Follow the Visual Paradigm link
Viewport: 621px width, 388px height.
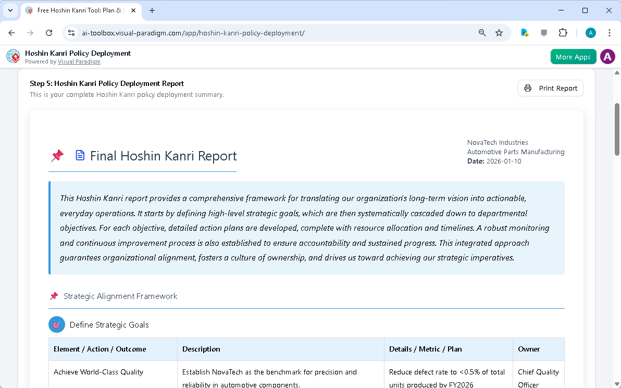pyautogui.click(x=79, y=61)
